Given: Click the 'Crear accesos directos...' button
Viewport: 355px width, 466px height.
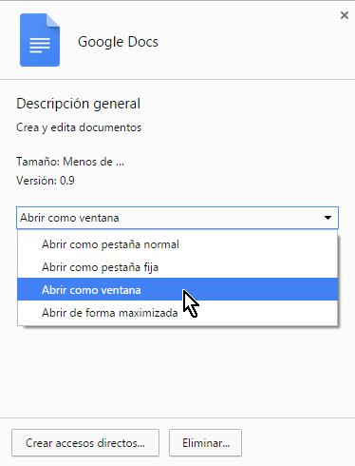Looking at the screenshot, I should pyautogui.click(x=85, y=443).
